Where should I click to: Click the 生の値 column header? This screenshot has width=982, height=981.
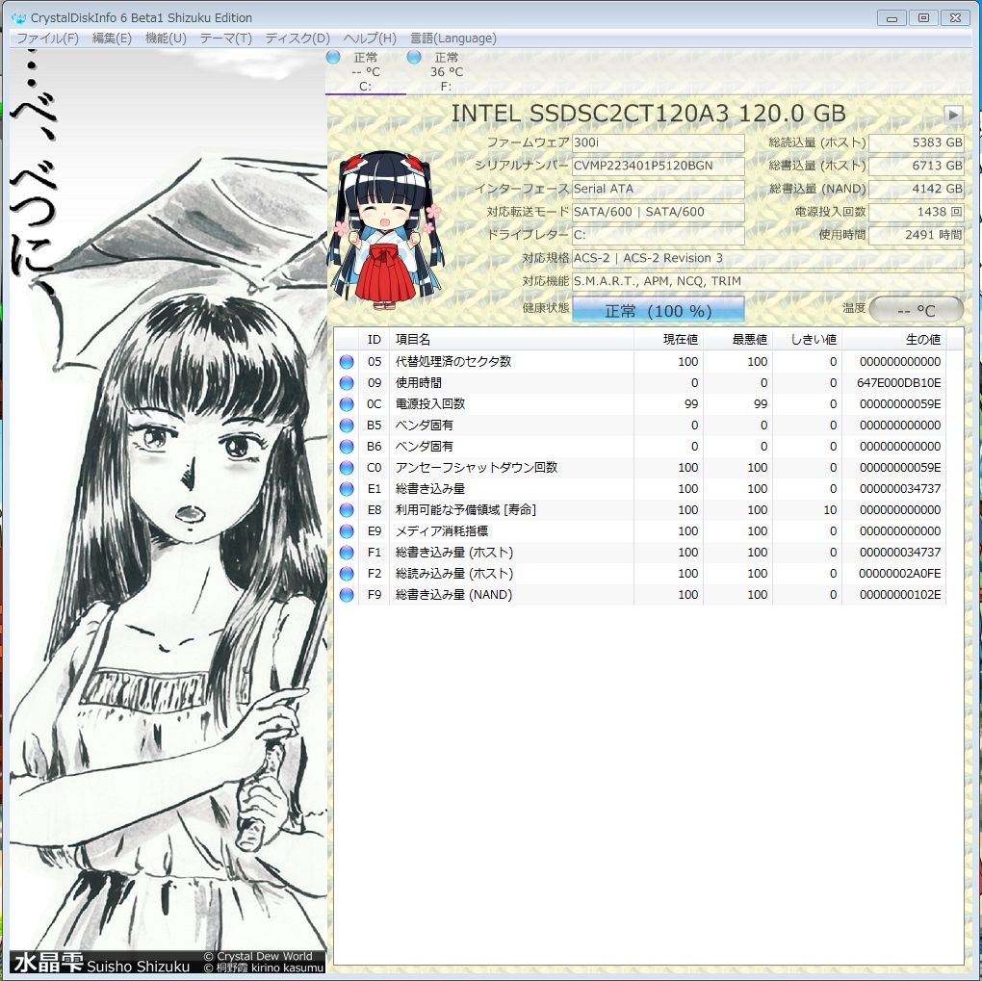click(894, 340)
